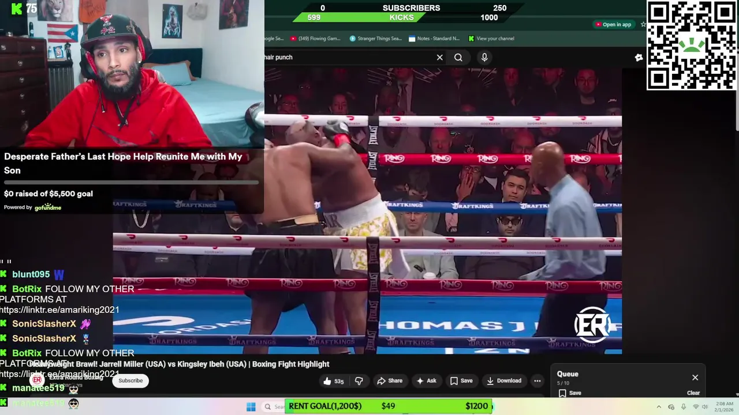Screen dimensions: 739x415
Task: Dislike the boxing highlight video
Action: click(x=359, y=381)
